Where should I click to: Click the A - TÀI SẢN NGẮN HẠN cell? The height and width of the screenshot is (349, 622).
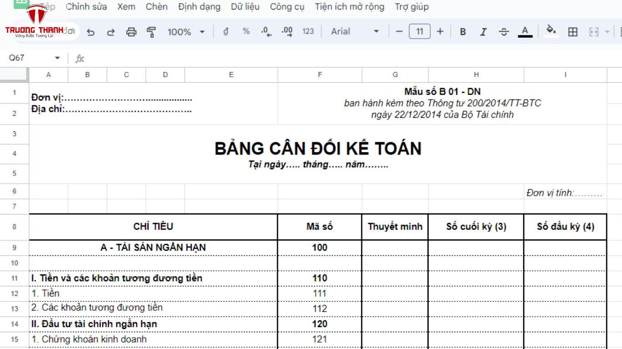(x=153, y=248)
